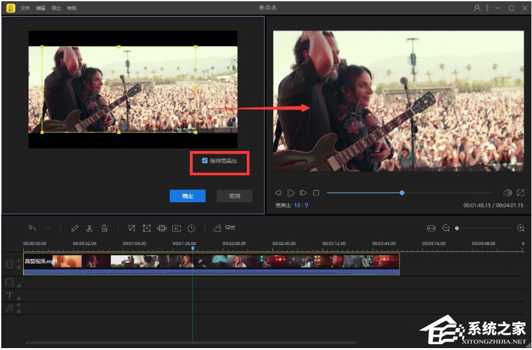Open the 16:9 aspect ratio selector
This screenshot has width=532, height=350.
(301, 205)
